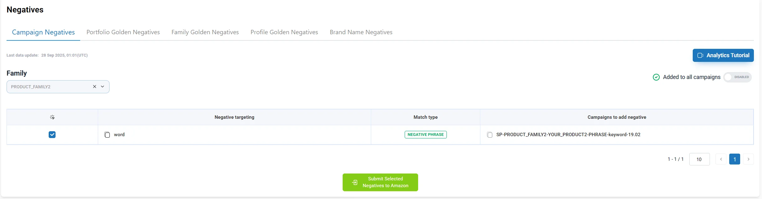Click the submit arrow icon on the green button

click(x=355, y=182)
